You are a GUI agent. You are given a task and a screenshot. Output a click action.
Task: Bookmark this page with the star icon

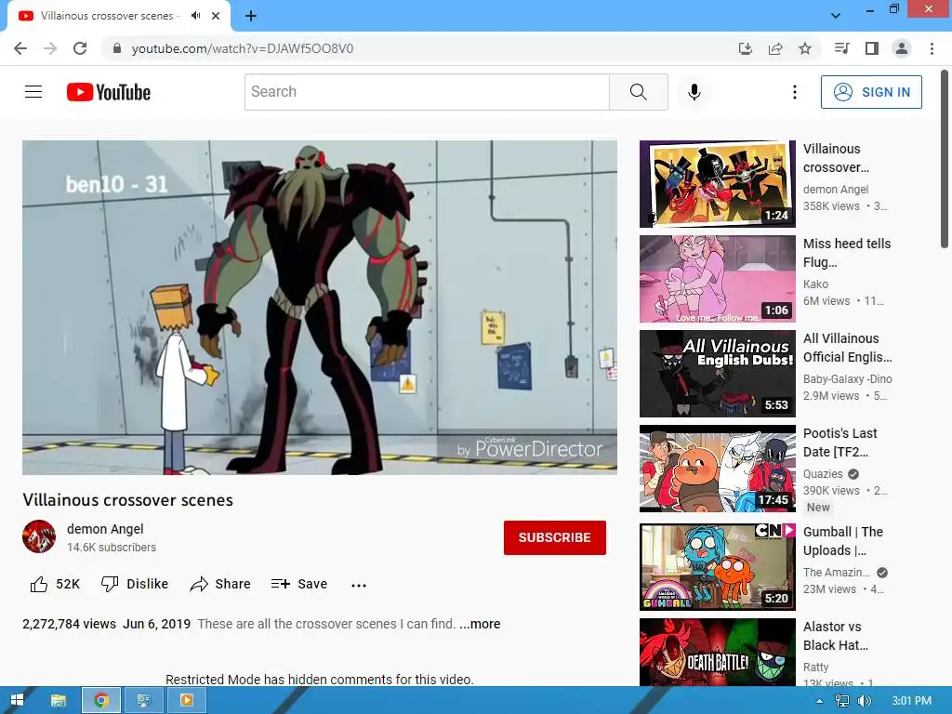[x=805, y=48]
